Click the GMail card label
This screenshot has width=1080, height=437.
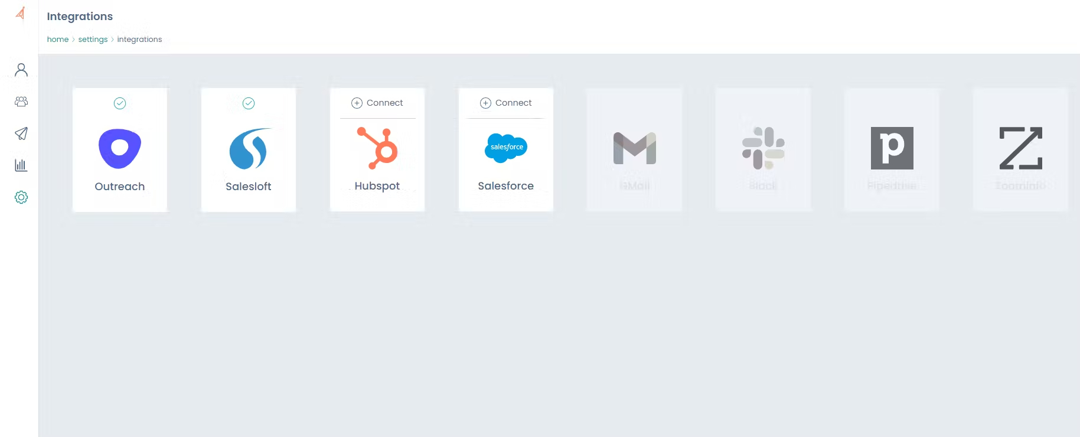click(x=635, y=186)
